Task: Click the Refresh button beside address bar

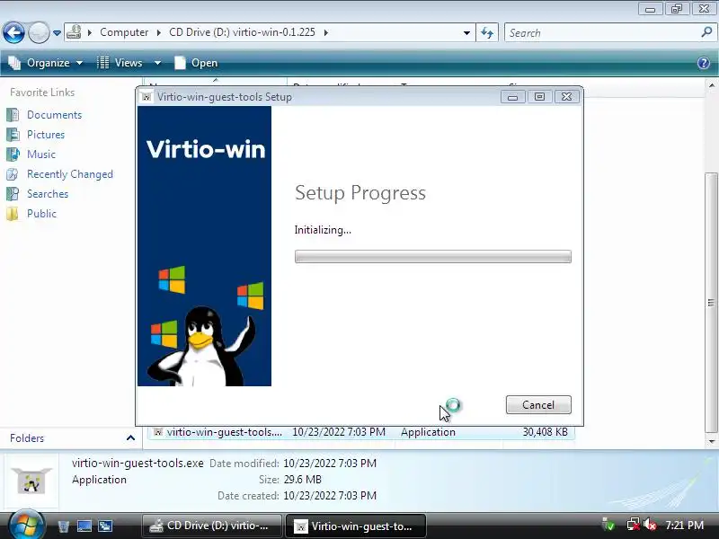Action: click(x=487, y=32)
